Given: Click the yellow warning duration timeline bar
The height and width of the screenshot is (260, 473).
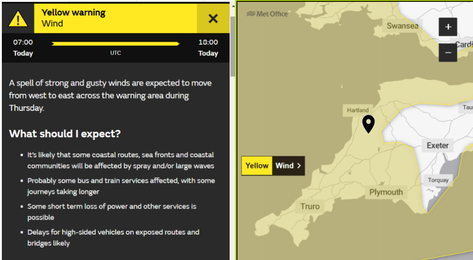Looking at the screenshot, I should coord(115,44).
